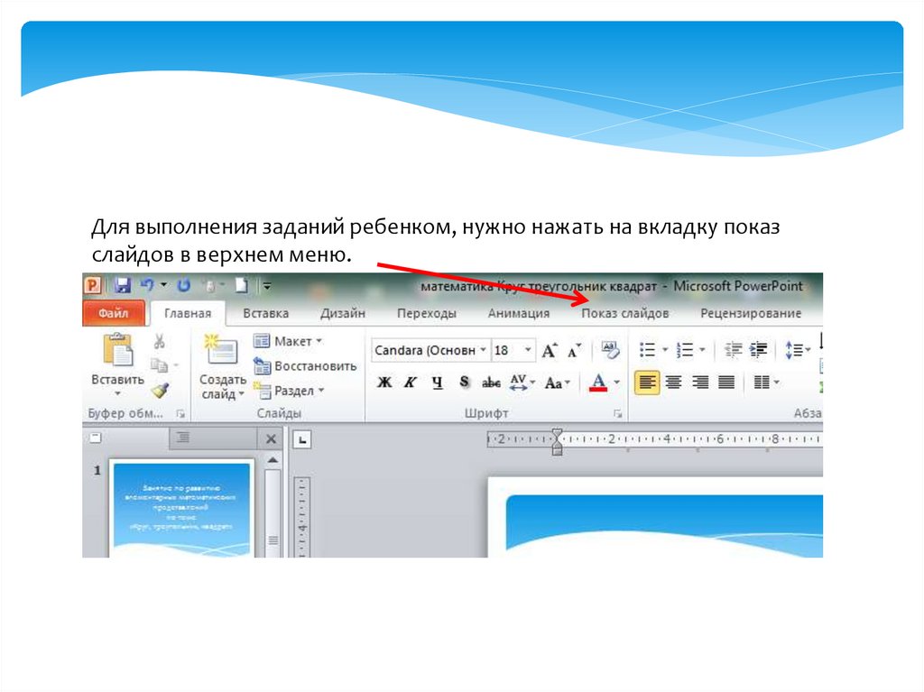Open the line spacing menu

(798, 350)
